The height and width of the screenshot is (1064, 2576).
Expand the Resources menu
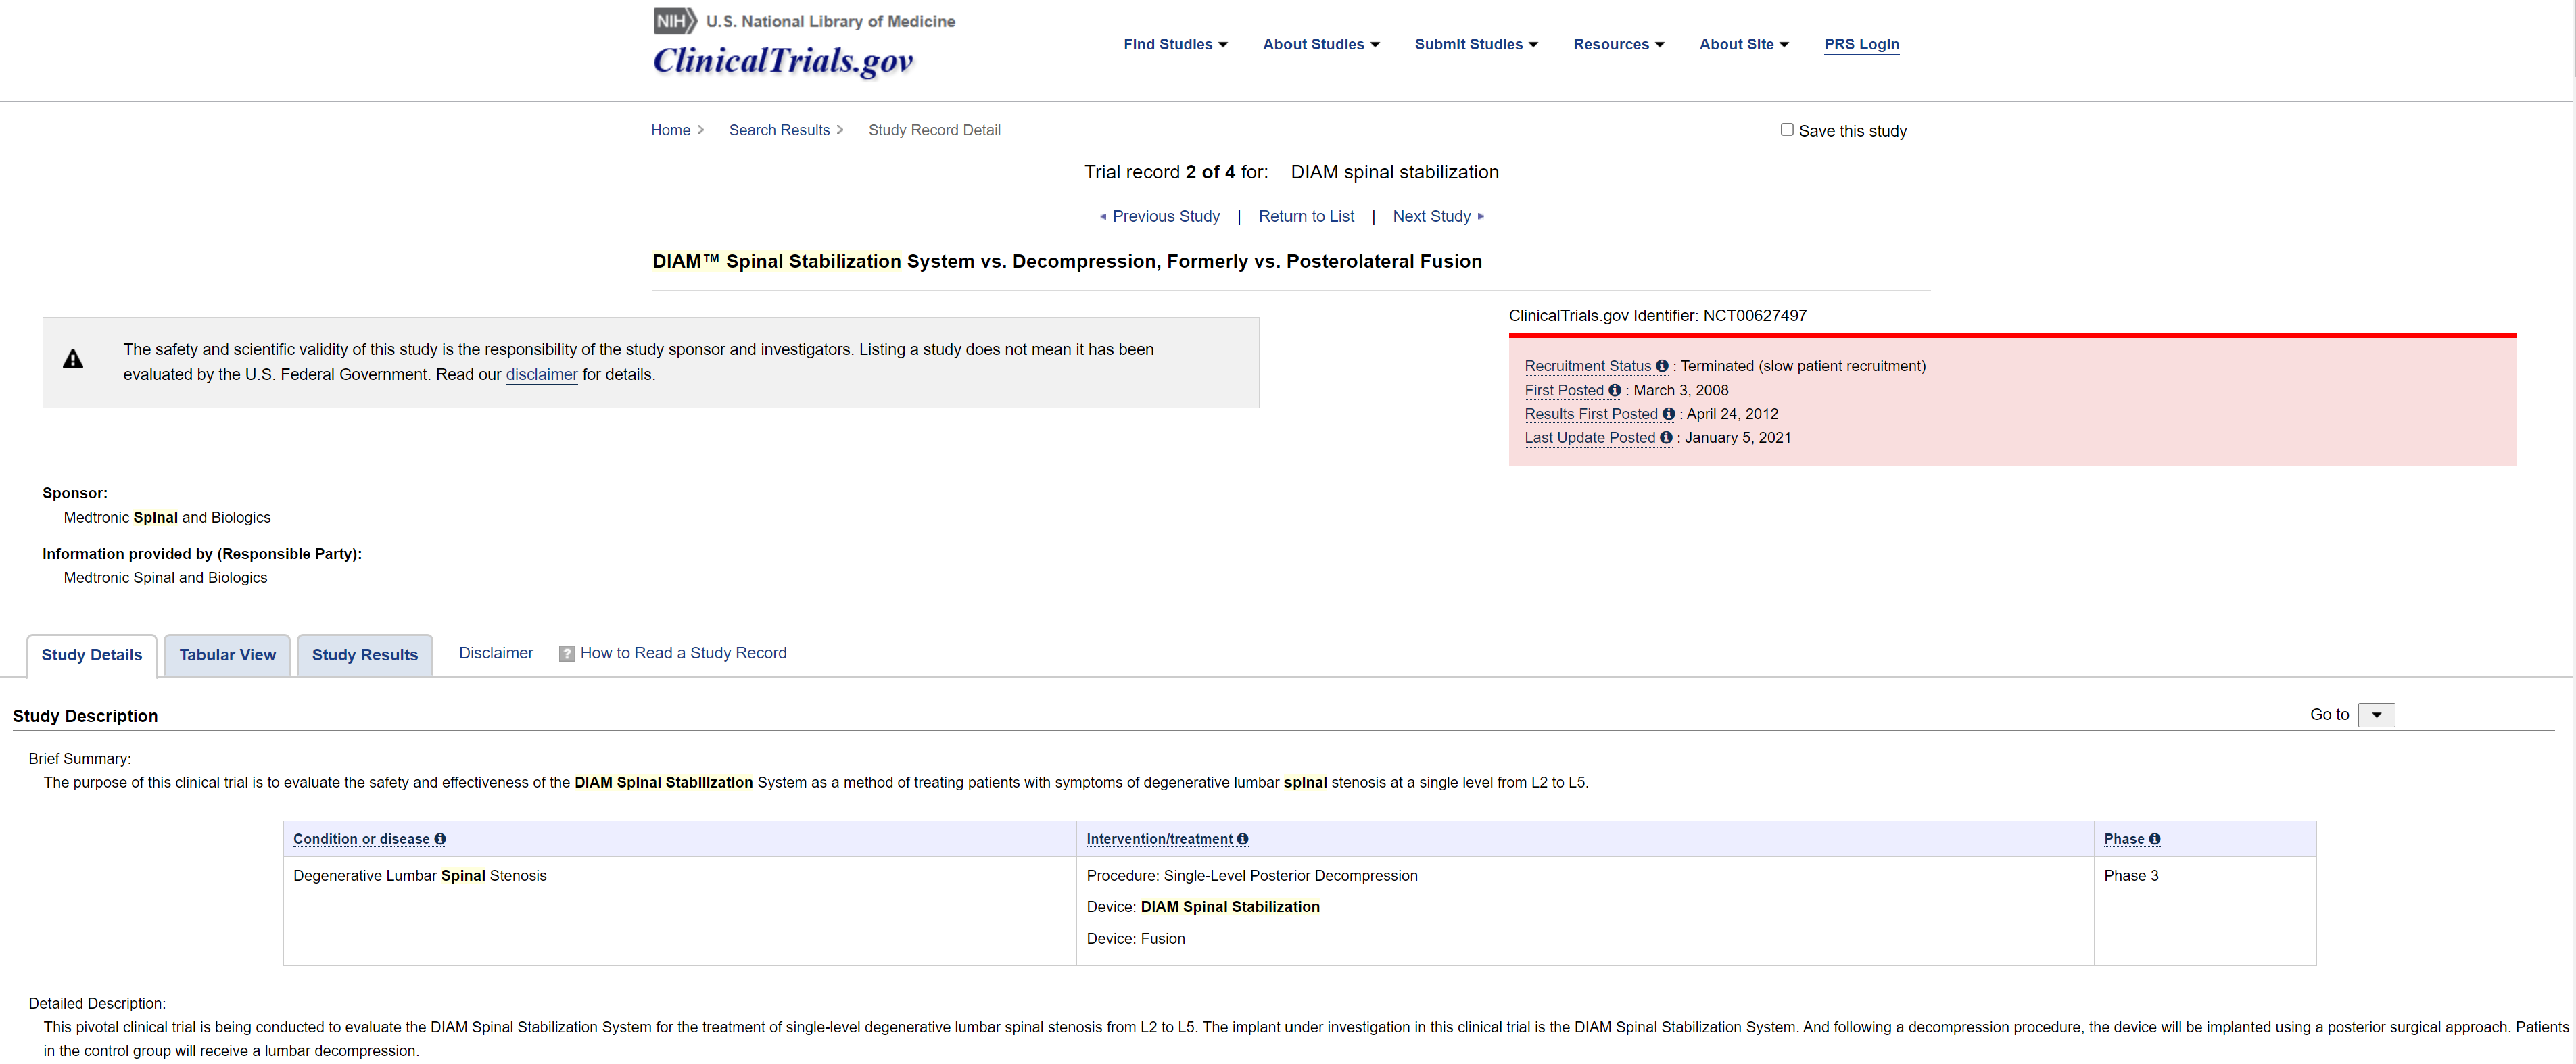tap(1618, 44)
